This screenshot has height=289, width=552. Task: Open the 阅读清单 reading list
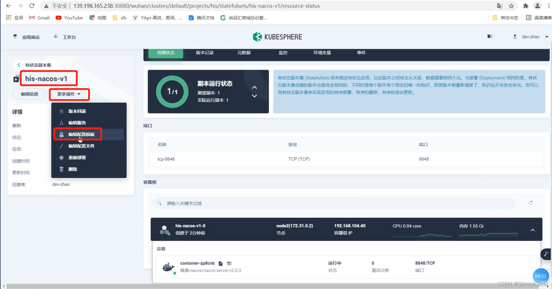[x=539, y=18]
